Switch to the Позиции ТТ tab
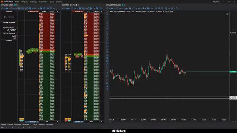 coord(27,125)
